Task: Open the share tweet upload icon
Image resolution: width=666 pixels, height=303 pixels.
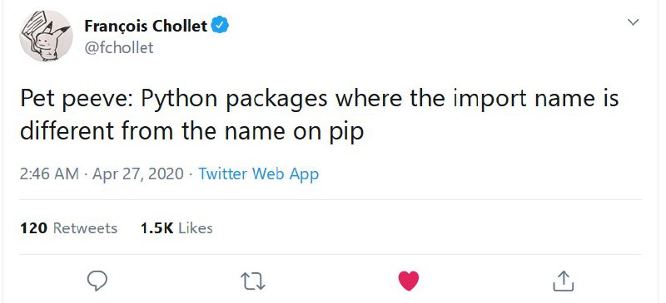Action: click(x=564, y=281)
